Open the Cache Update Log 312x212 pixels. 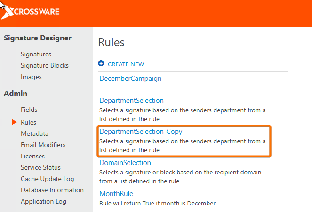tap(47, 179)
